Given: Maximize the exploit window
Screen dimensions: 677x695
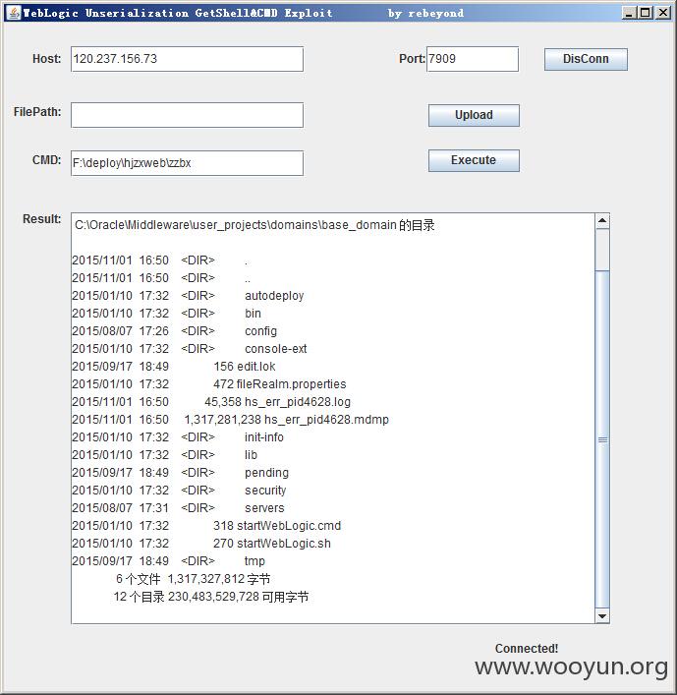Looking at the screenshot, I should pyautogui.click(x=646, y=13).
